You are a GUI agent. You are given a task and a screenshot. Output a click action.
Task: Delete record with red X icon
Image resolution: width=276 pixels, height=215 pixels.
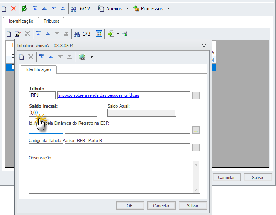[x=14, y=8]
